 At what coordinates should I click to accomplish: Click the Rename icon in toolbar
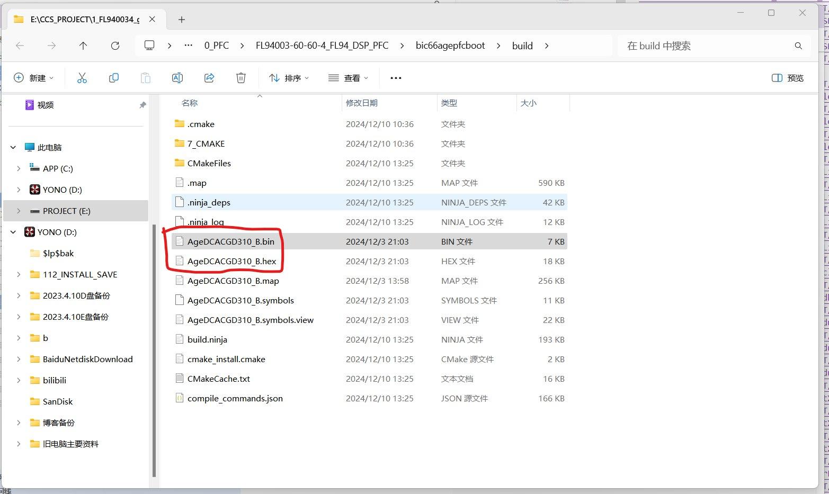(177, 78)
